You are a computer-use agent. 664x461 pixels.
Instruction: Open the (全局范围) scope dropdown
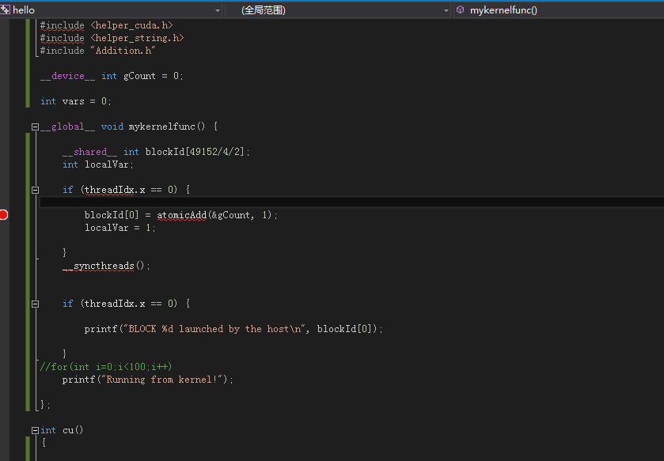pos(443,9)
